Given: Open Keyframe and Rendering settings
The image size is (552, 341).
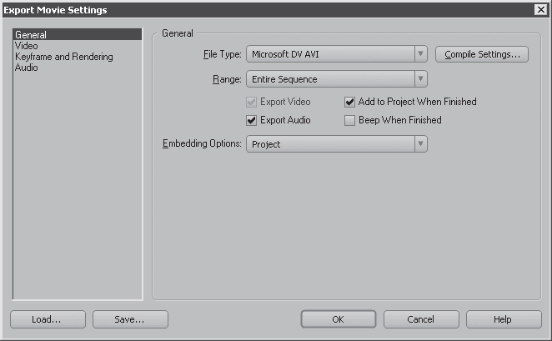Looking at the screenshot, I should [x=64, y=57].
